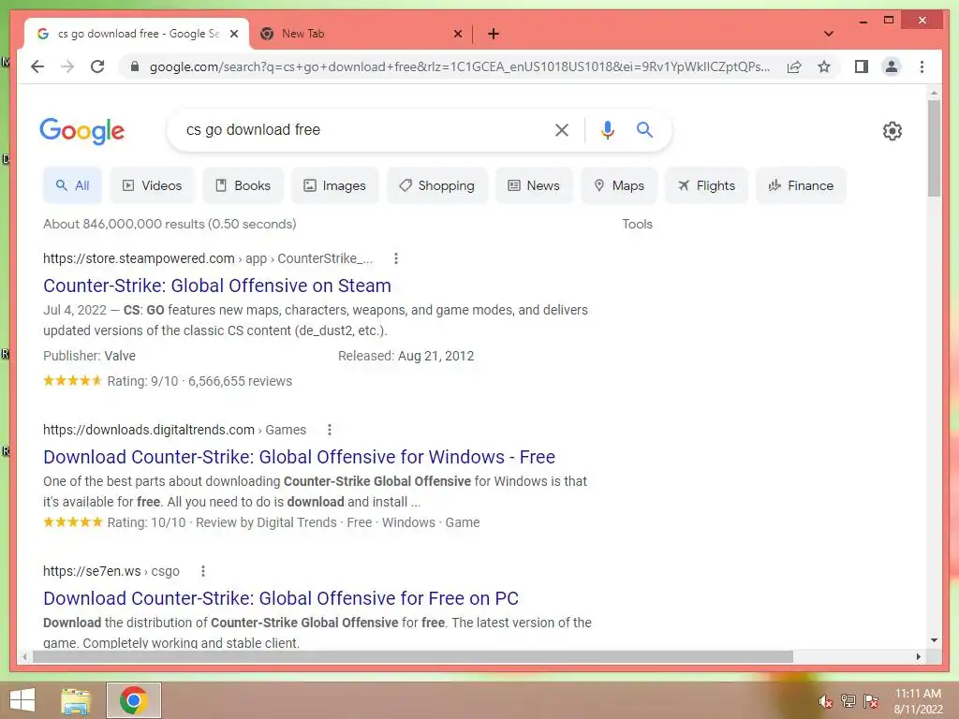Open a new browser tab

coord(494,34)
